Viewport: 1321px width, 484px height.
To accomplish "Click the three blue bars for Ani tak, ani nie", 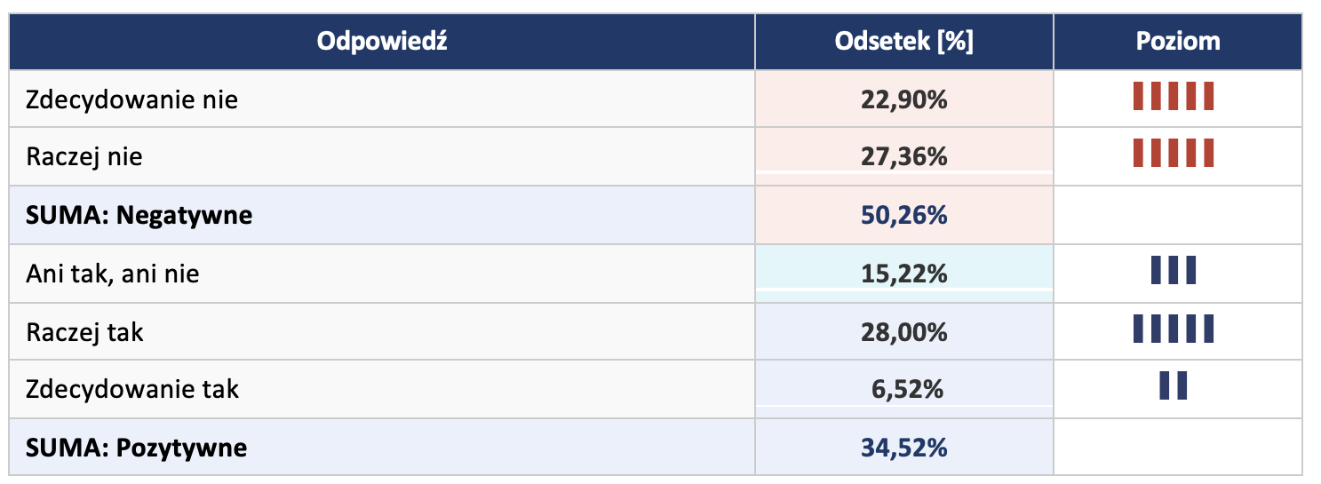I will pos(1173,270).
